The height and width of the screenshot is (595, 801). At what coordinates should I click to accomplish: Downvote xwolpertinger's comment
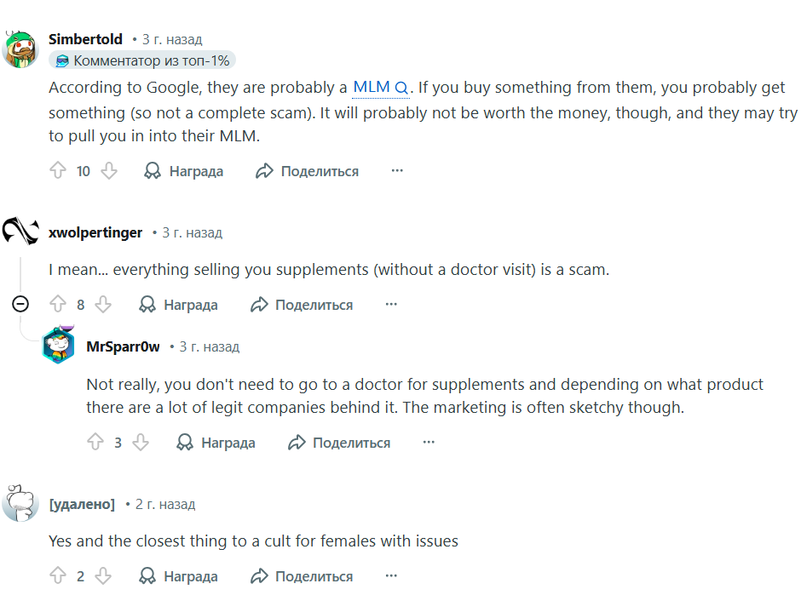[103, 305]
